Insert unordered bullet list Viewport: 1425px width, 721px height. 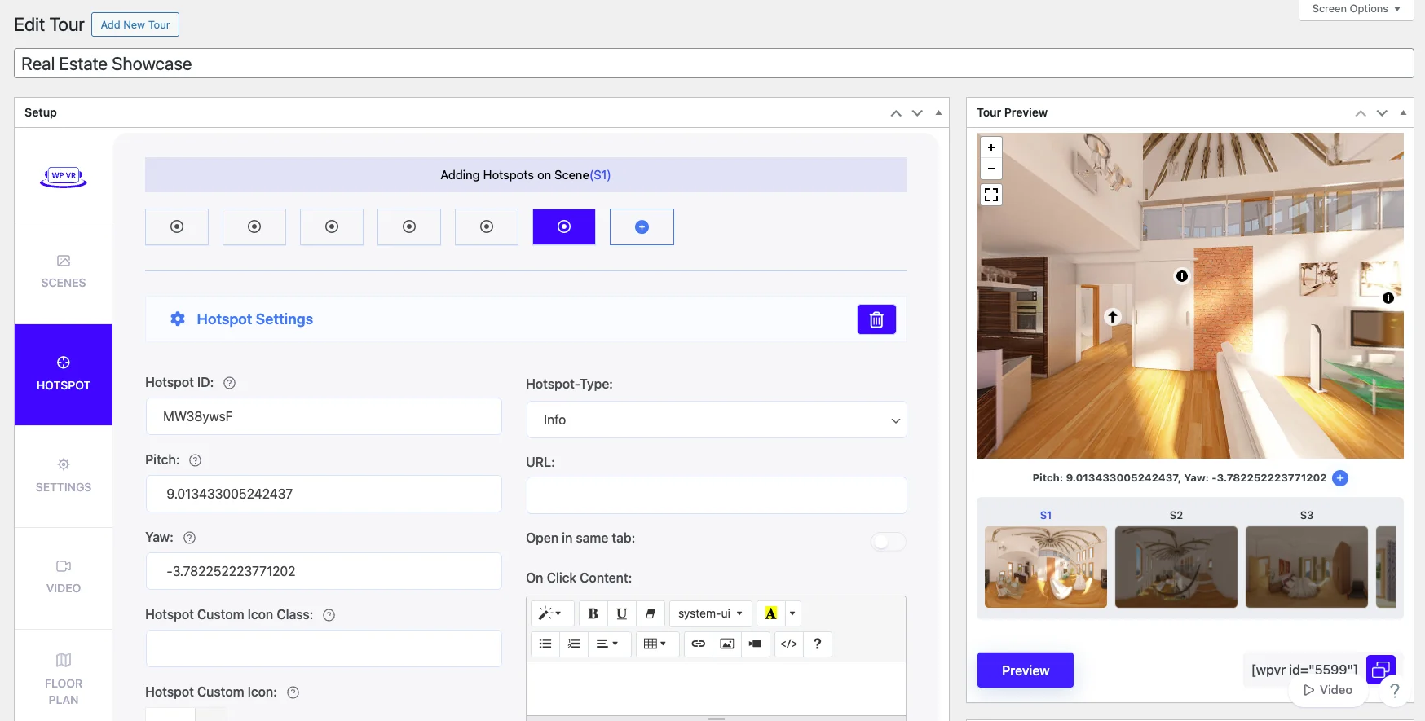coord(545,644)
